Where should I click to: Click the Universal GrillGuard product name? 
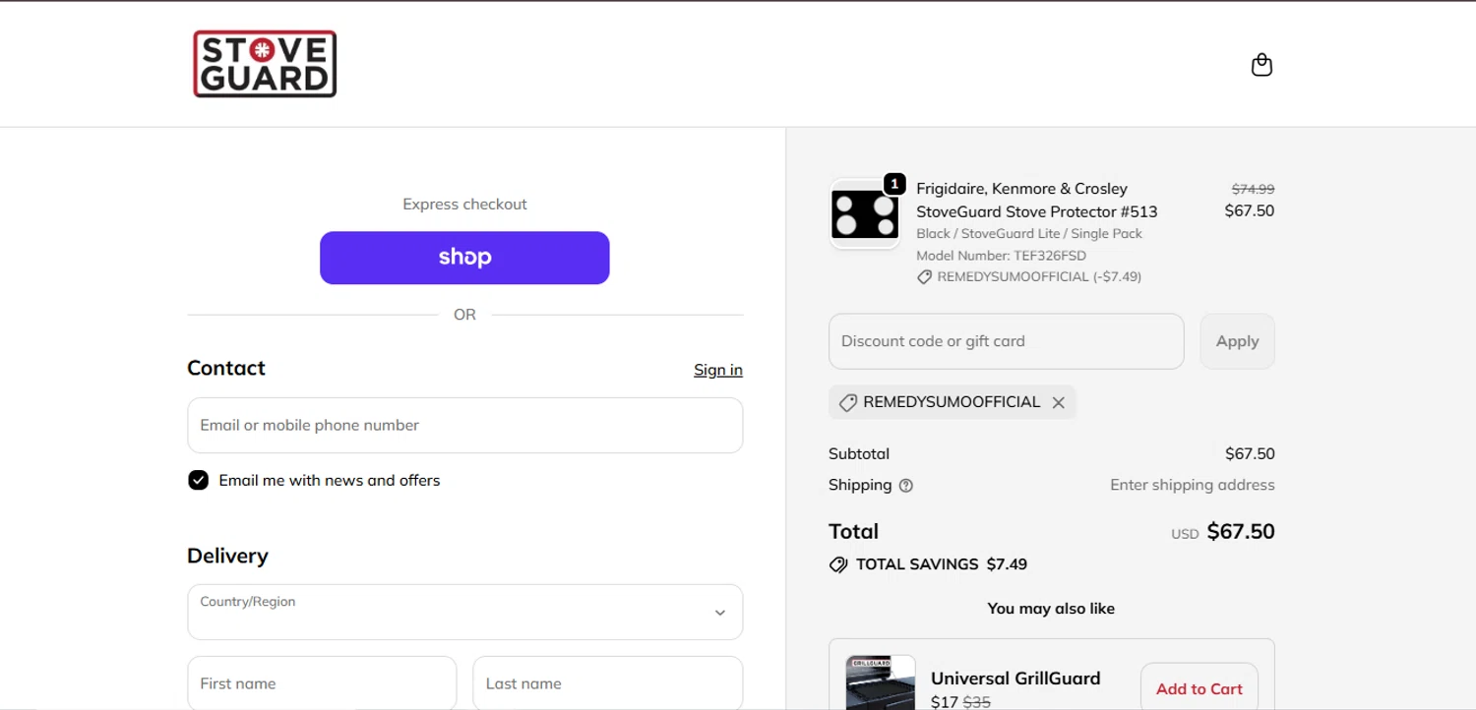[x=1015, y=678]
